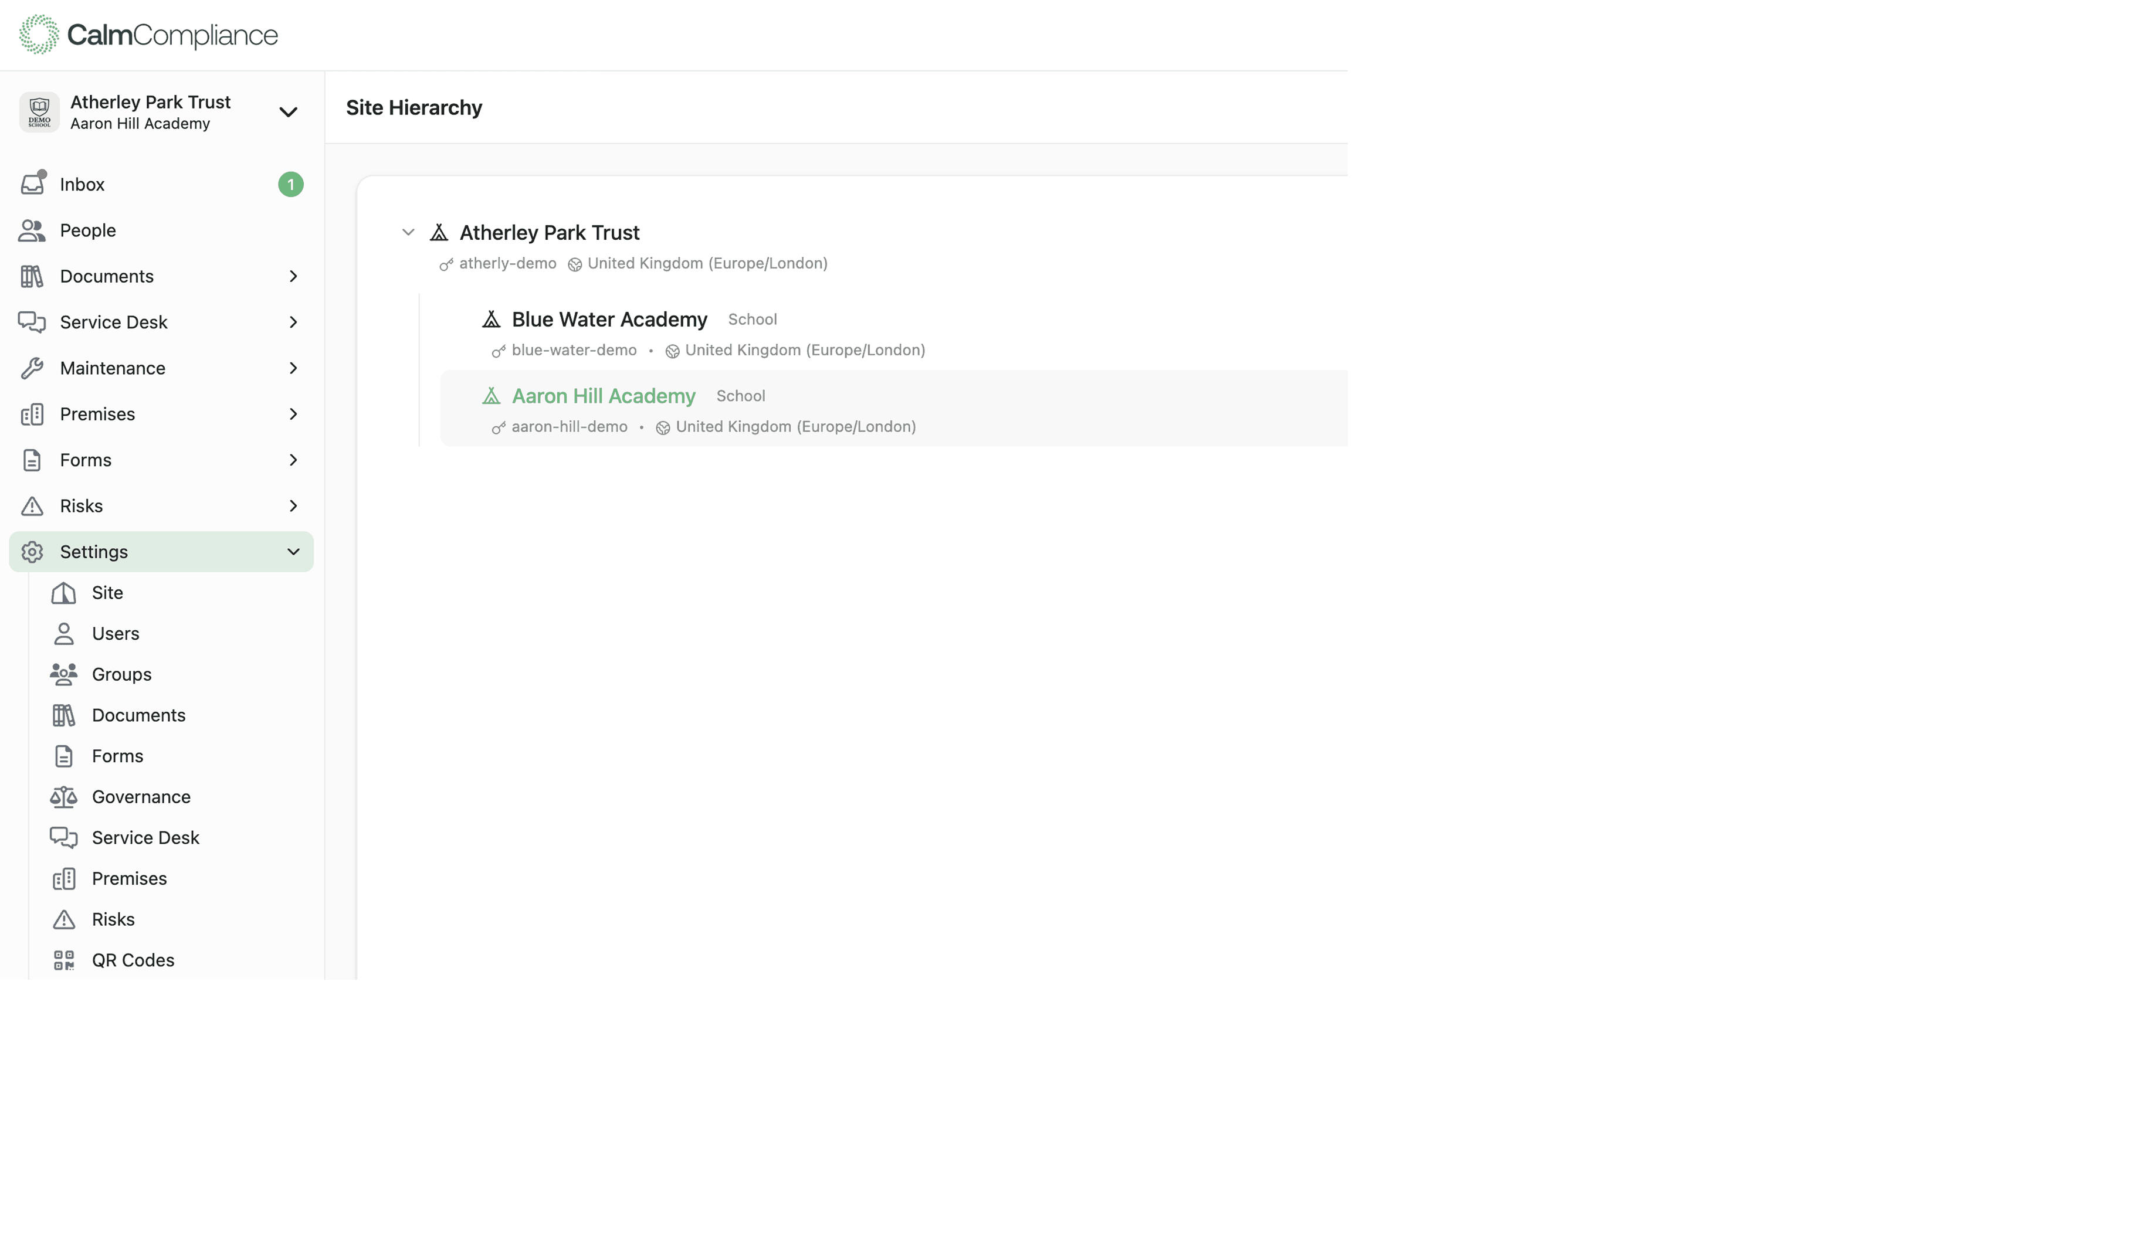The width and height of the screenshot is (2135, 1243).
Task: Click the People icon in sidebar
Action: [32, 230]
